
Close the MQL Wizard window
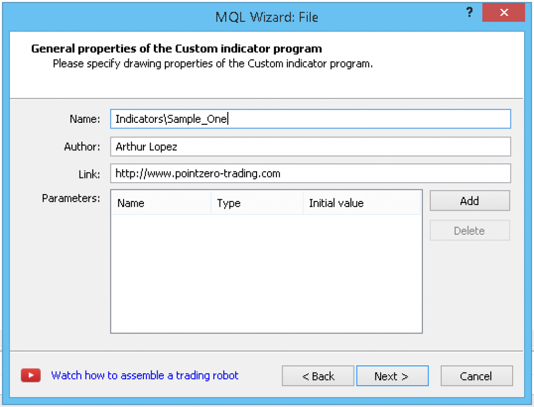503,12
